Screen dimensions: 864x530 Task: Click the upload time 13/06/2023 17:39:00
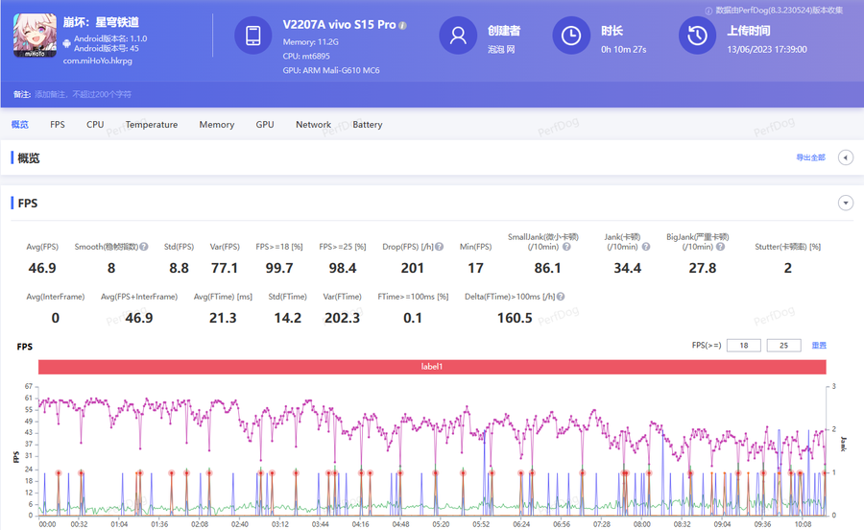(x=766, y=50)
